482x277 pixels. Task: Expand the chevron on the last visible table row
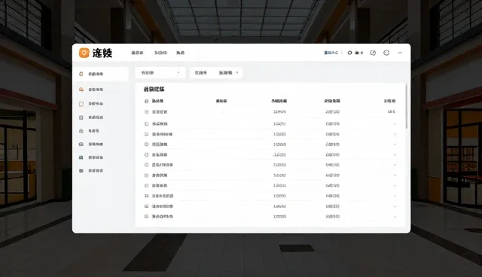395,217
